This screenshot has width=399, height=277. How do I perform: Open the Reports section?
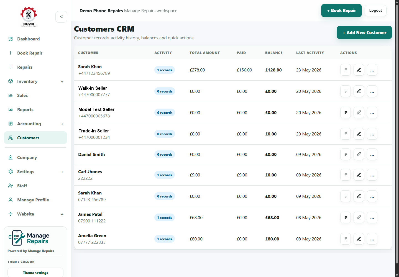35,109
